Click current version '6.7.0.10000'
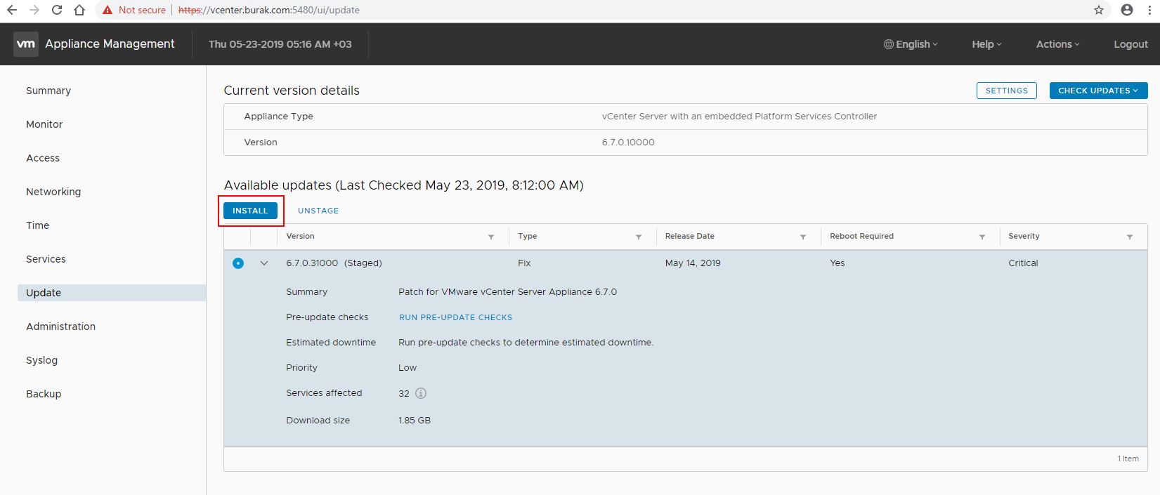This screenshot has width=1160, height=495. 628,143
